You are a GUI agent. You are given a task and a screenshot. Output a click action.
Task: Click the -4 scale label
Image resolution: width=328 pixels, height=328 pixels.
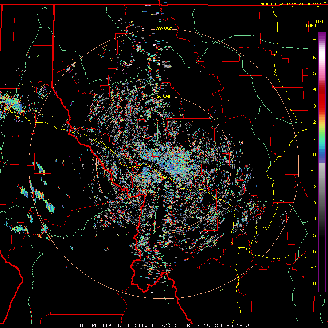click(x=313, y=219)
